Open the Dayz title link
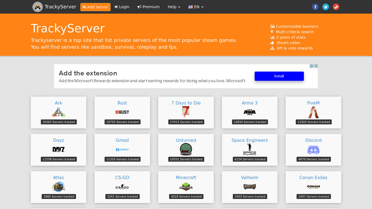Image resolution: width=372 pixels, height=209 pixels. click(58, 140)
